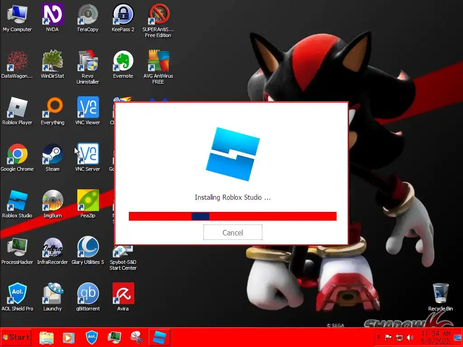
Task: Select the Roblox Studio desktop shortcut
Action: [x=17, y=205]
